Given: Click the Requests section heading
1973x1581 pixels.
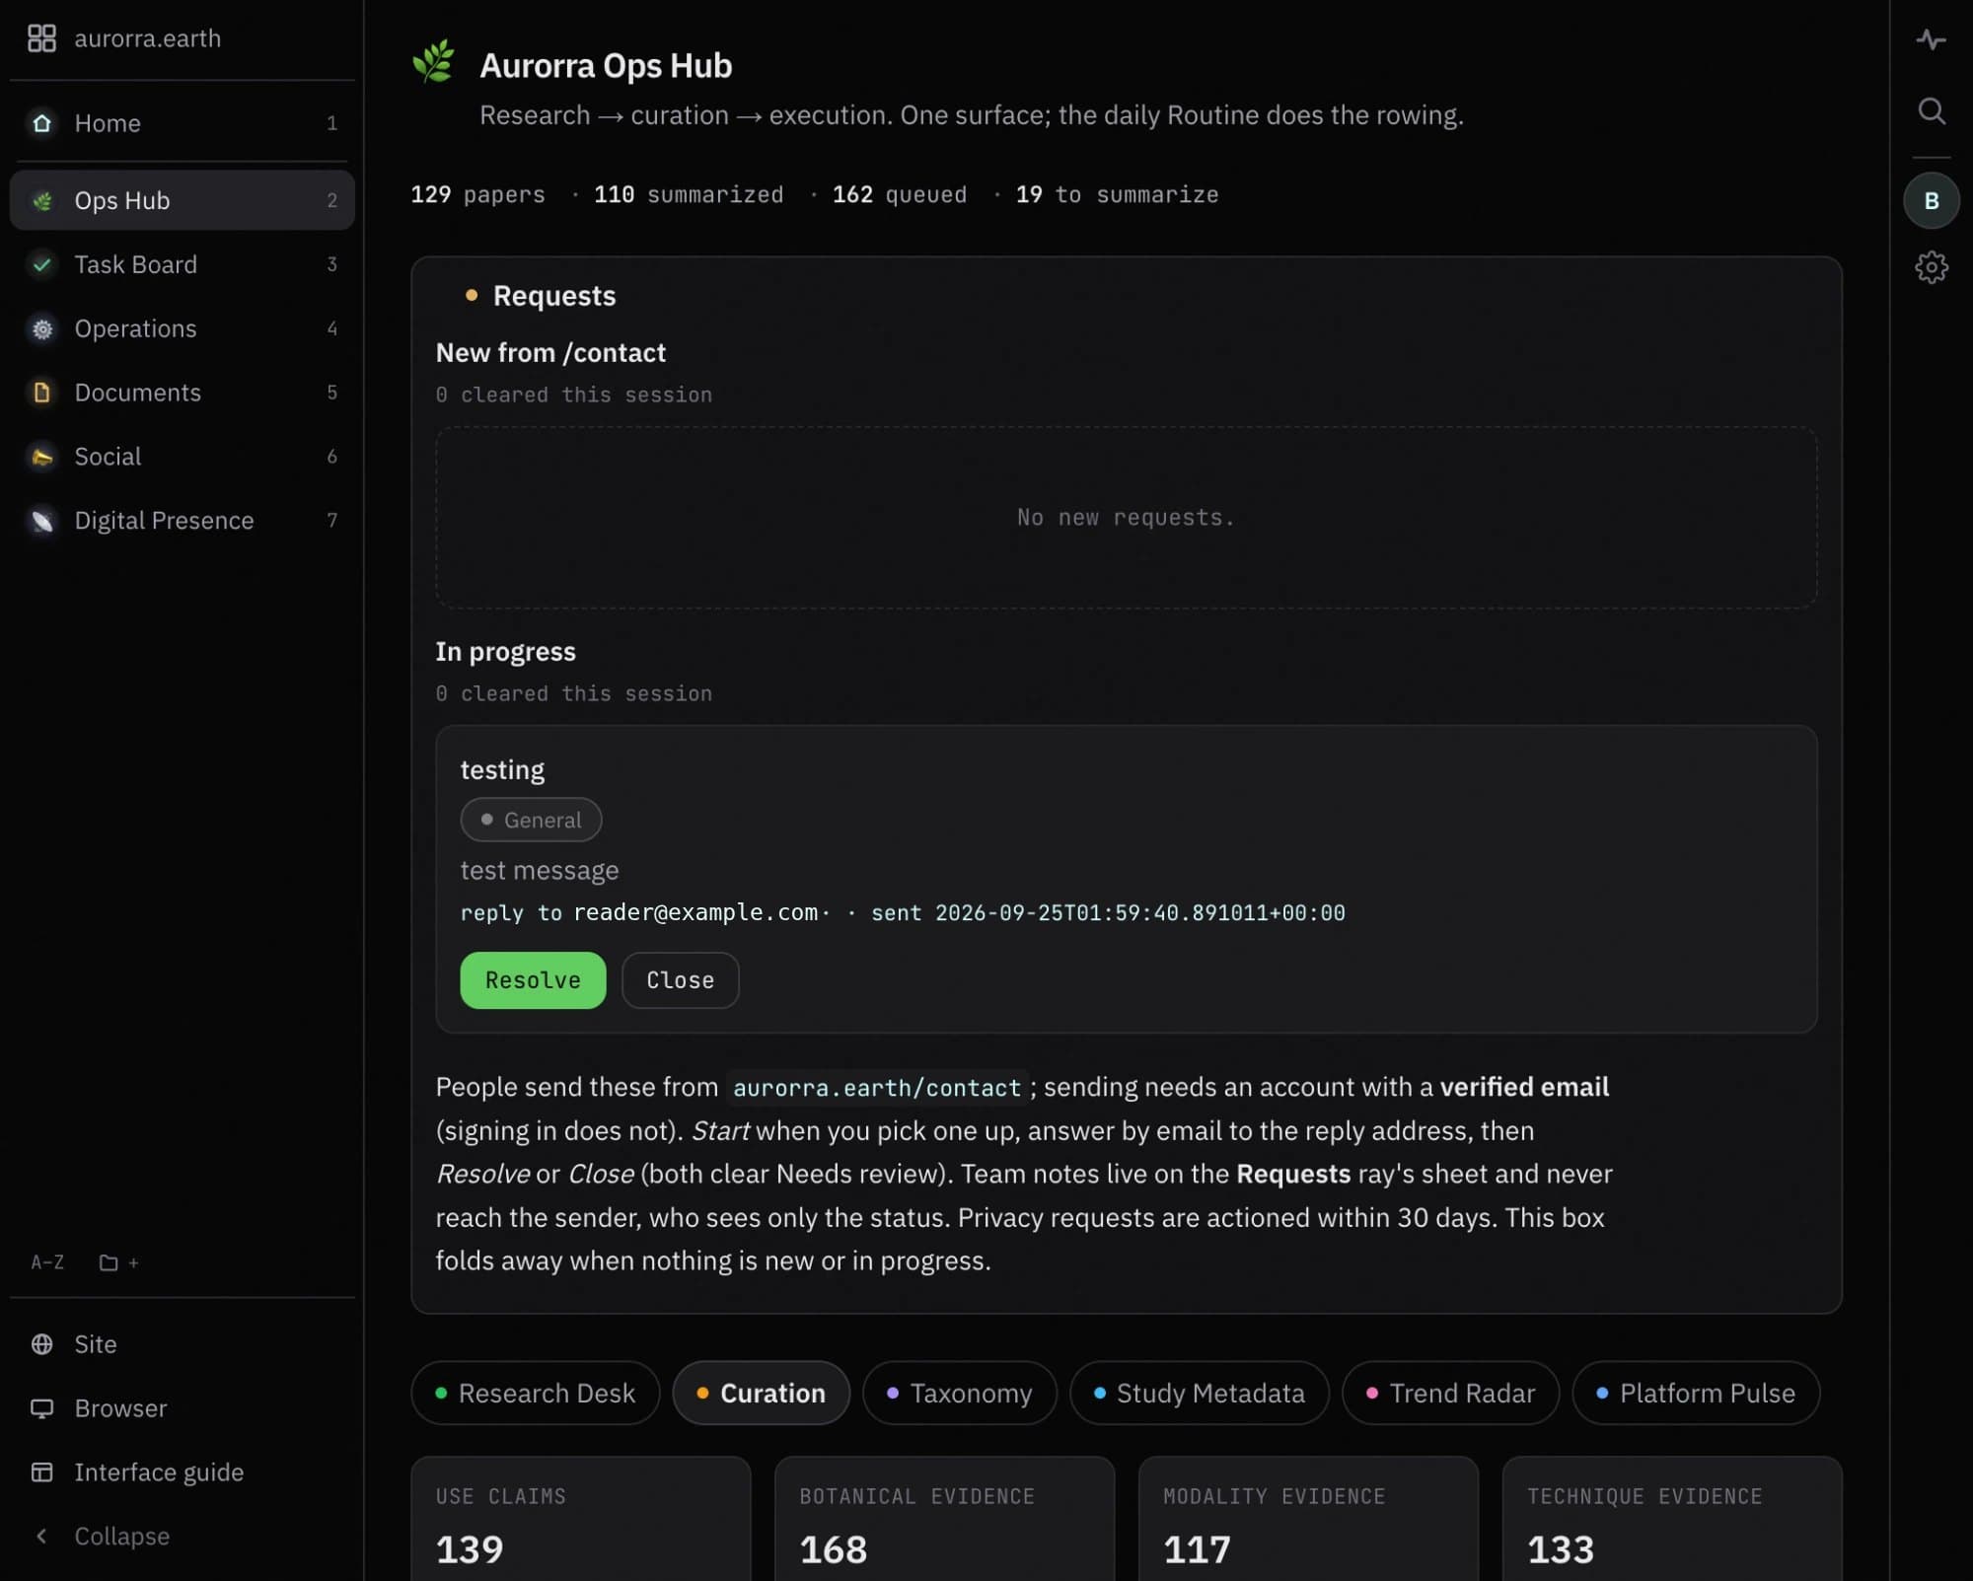Looking at the screenshot, I should [x=554, y=296].
